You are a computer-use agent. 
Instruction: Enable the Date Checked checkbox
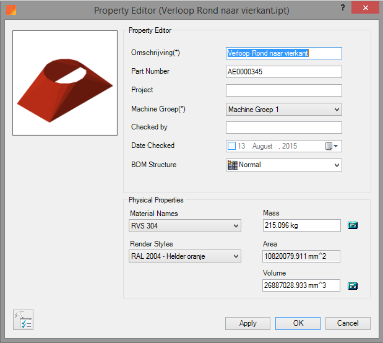pyautogui.click(x=232, y=146)
